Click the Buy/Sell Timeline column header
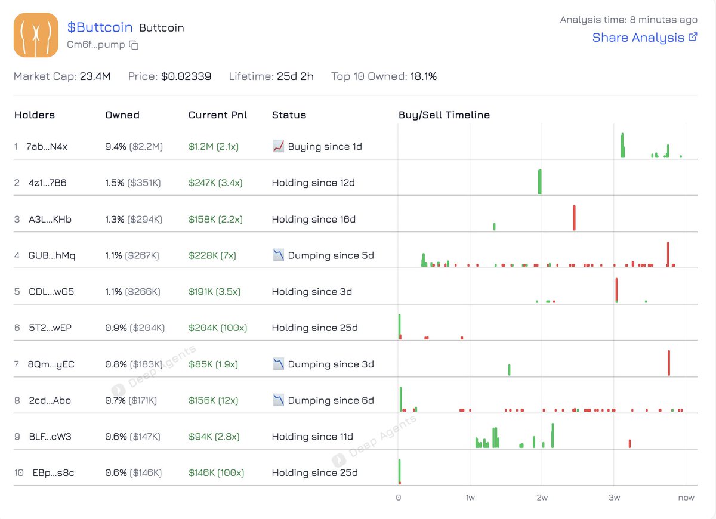This screenshot has height=519, width=716. click(x=445, y=115)
